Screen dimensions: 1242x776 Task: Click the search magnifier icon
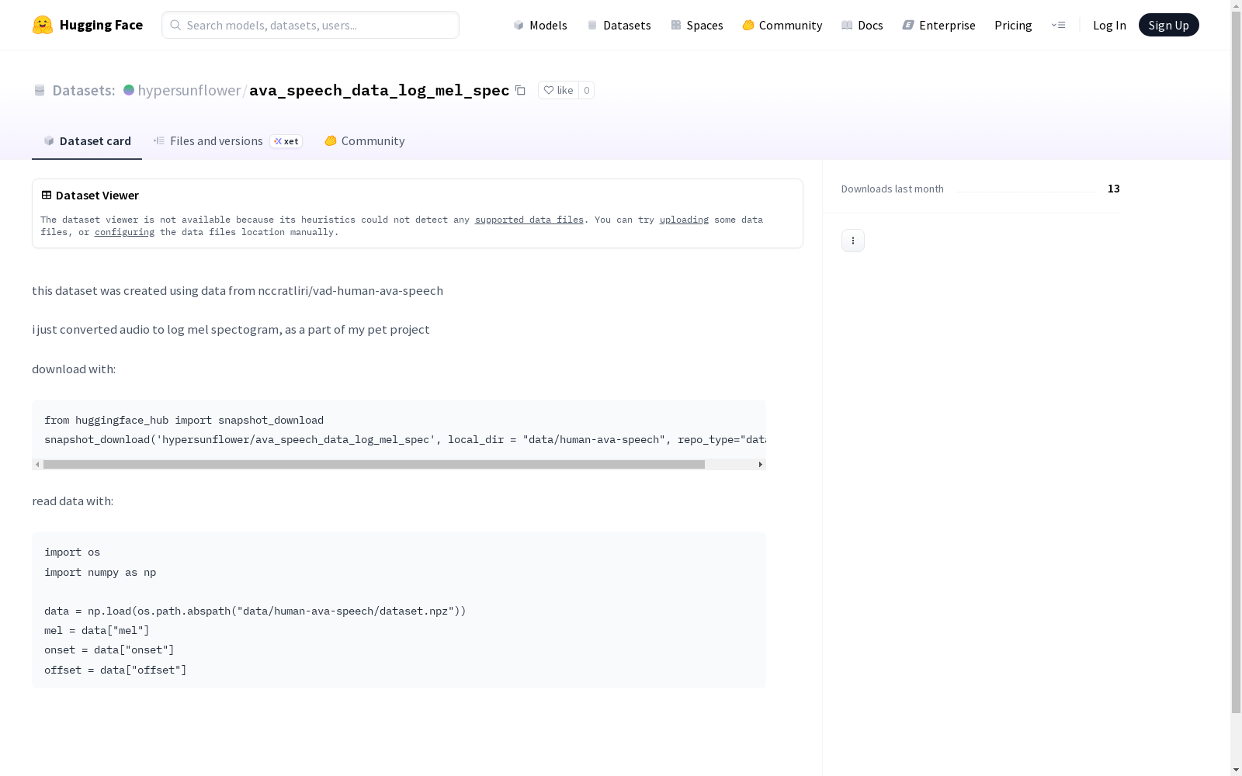pyautogui.click(x=175, y=25)
